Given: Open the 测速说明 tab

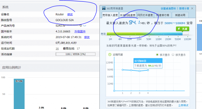Looking at the screenshot, I should (180, 15).
